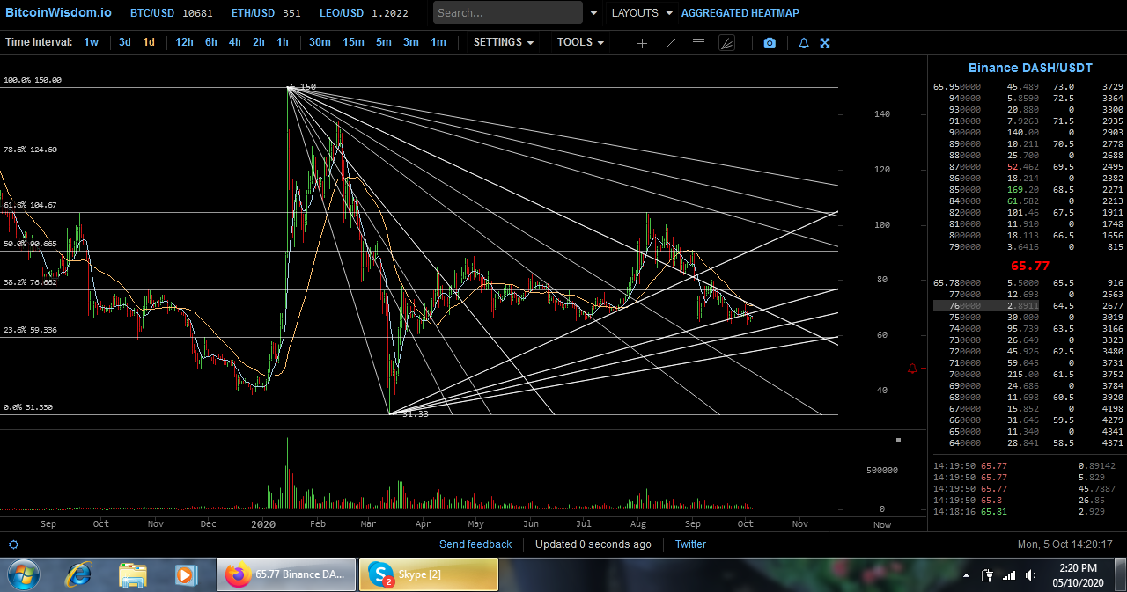Image resolution: width=1127 pixels, height=592 pixels.
Task: Set time interval to 30m
Action: (320, 42)
